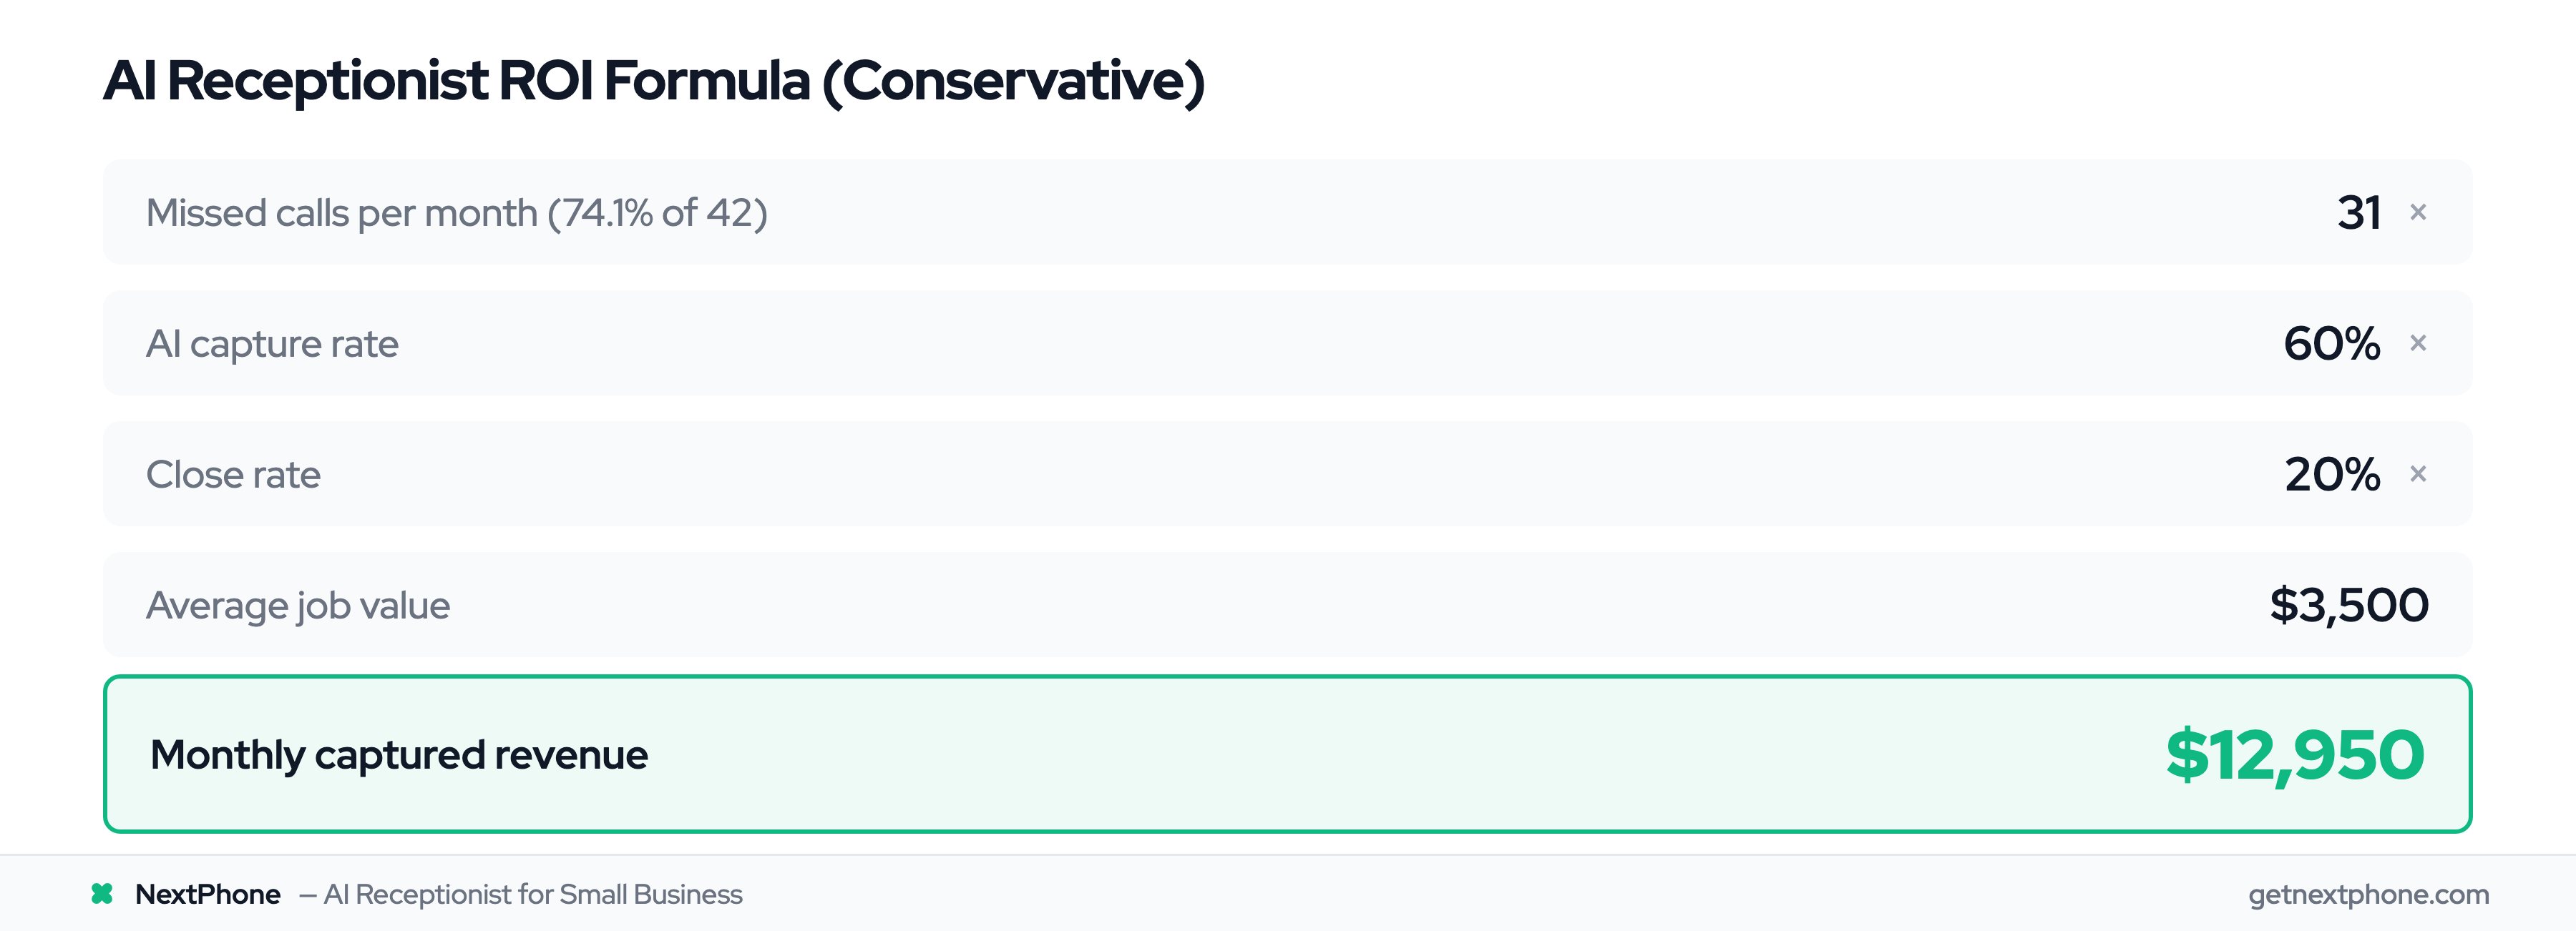Select the 'Close rate' label
This screenshot has width=2576, height=931.
coord(233,475)
